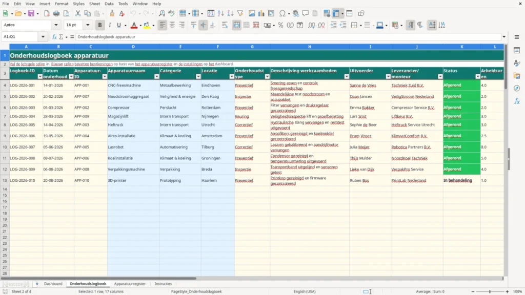Apply the yellow highlighting background color

(147, 25)
